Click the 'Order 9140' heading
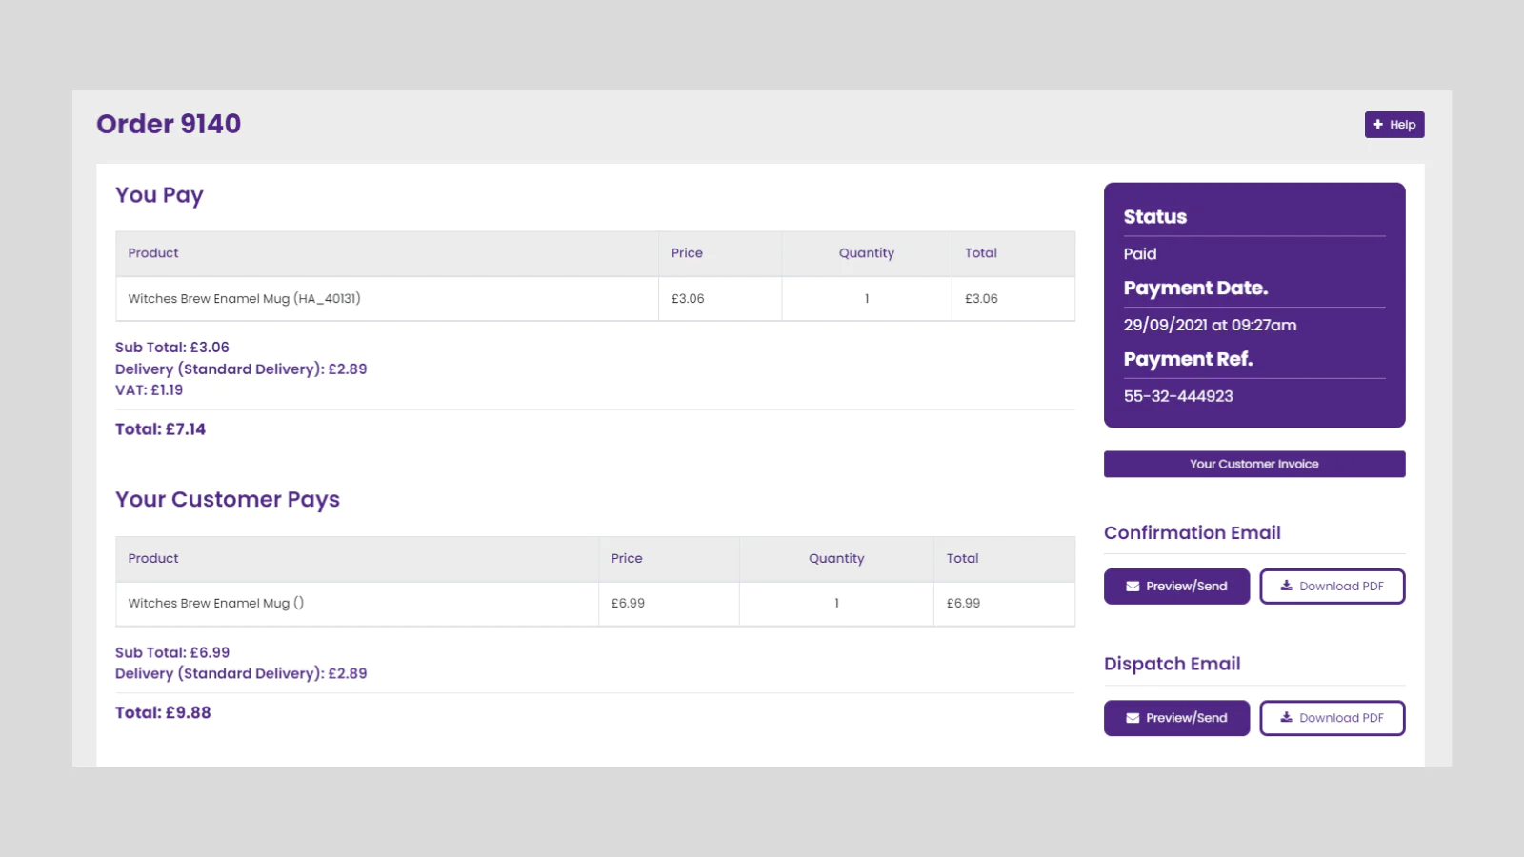1524x857 pixels. click(169, 124)
